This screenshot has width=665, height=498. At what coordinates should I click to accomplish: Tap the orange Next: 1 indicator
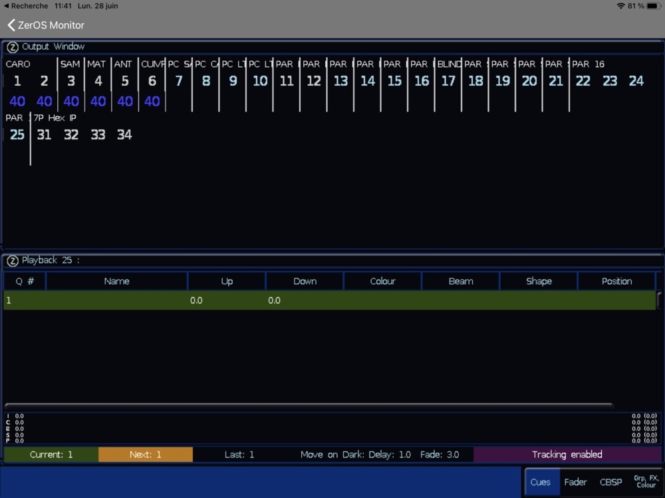145,455
